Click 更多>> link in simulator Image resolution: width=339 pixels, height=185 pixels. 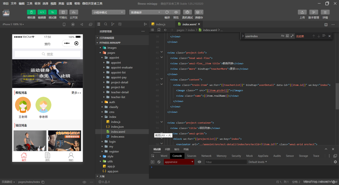coord(76,93)
